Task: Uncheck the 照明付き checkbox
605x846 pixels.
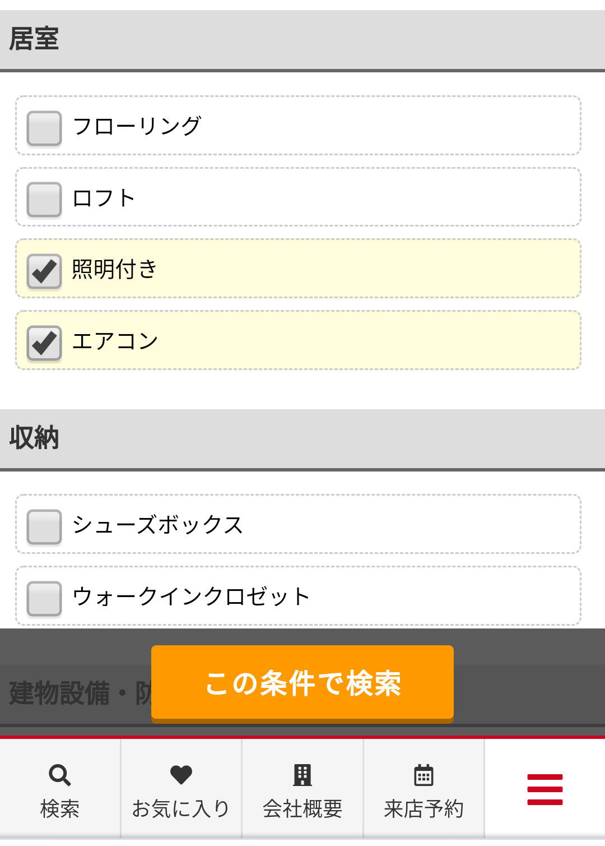Action: pos(44,271)
